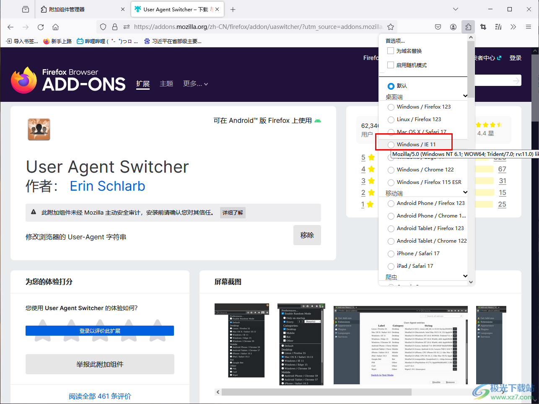
Task: Switch to the 扩展 section
Action: (x=143, y=84)
